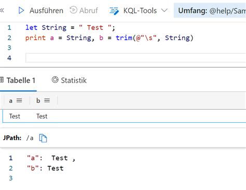This screenshot has width=246, height=190.
Task: Click the Tabelle 1 grid icon
Action: [2, 80]
